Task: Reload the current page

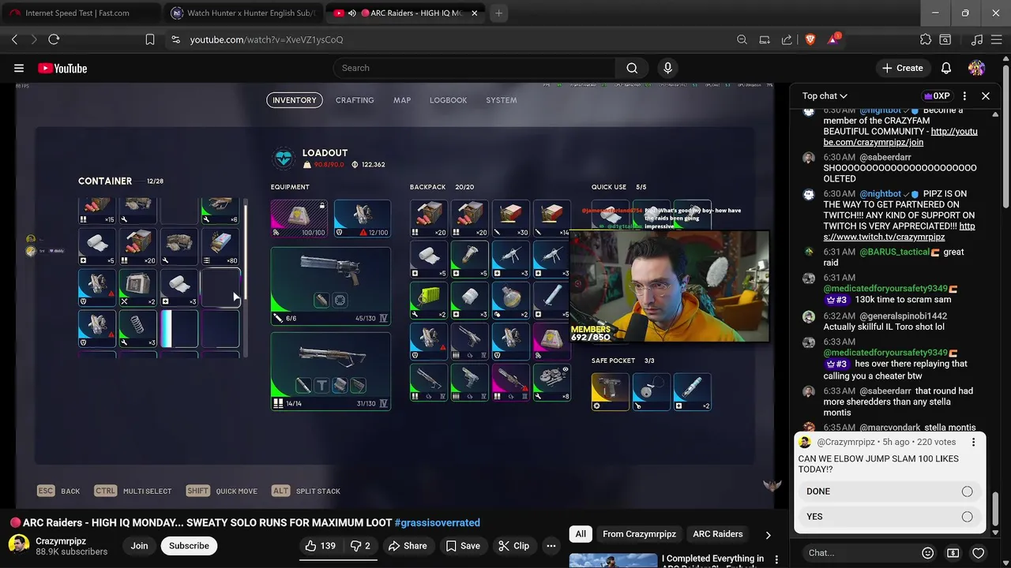Action: pyautogui.click(x=54, y=39)
